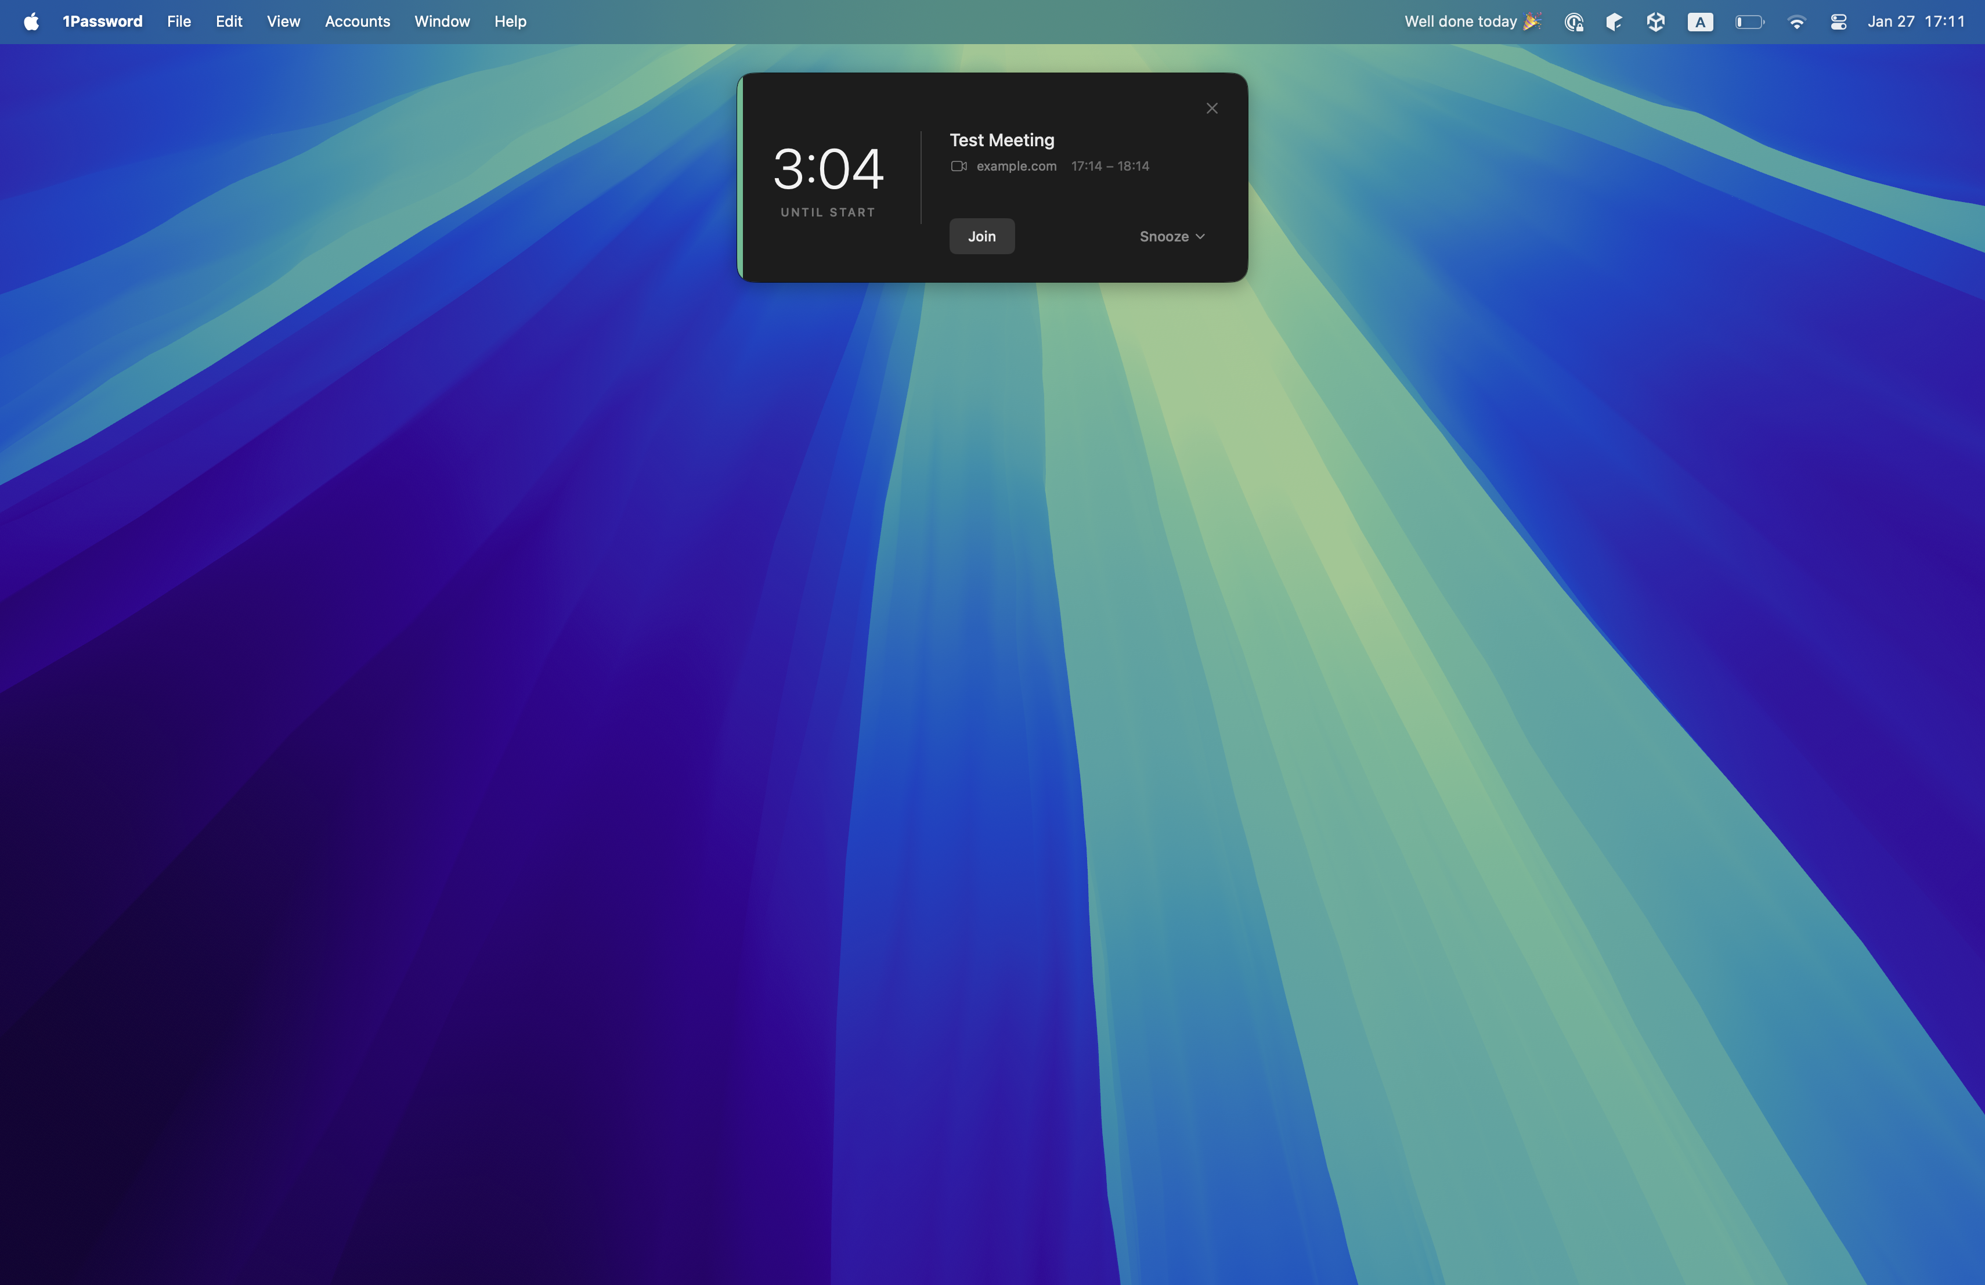Viewport: 1985px width, 1285px height.
Task: Click the date and time display
Action: (x=1916, y=21)
